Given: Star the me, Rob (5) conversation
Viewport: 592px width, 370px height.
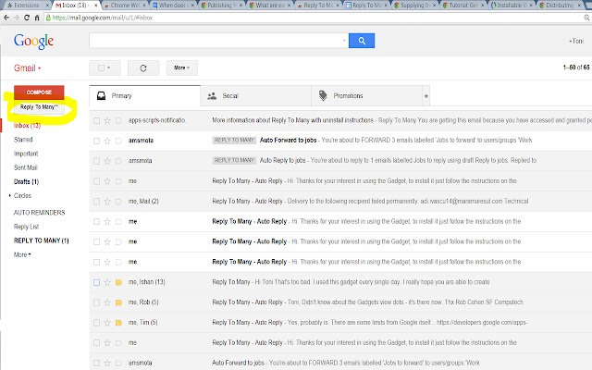Looking at the screenshot, I should click(x=107, y=302).
